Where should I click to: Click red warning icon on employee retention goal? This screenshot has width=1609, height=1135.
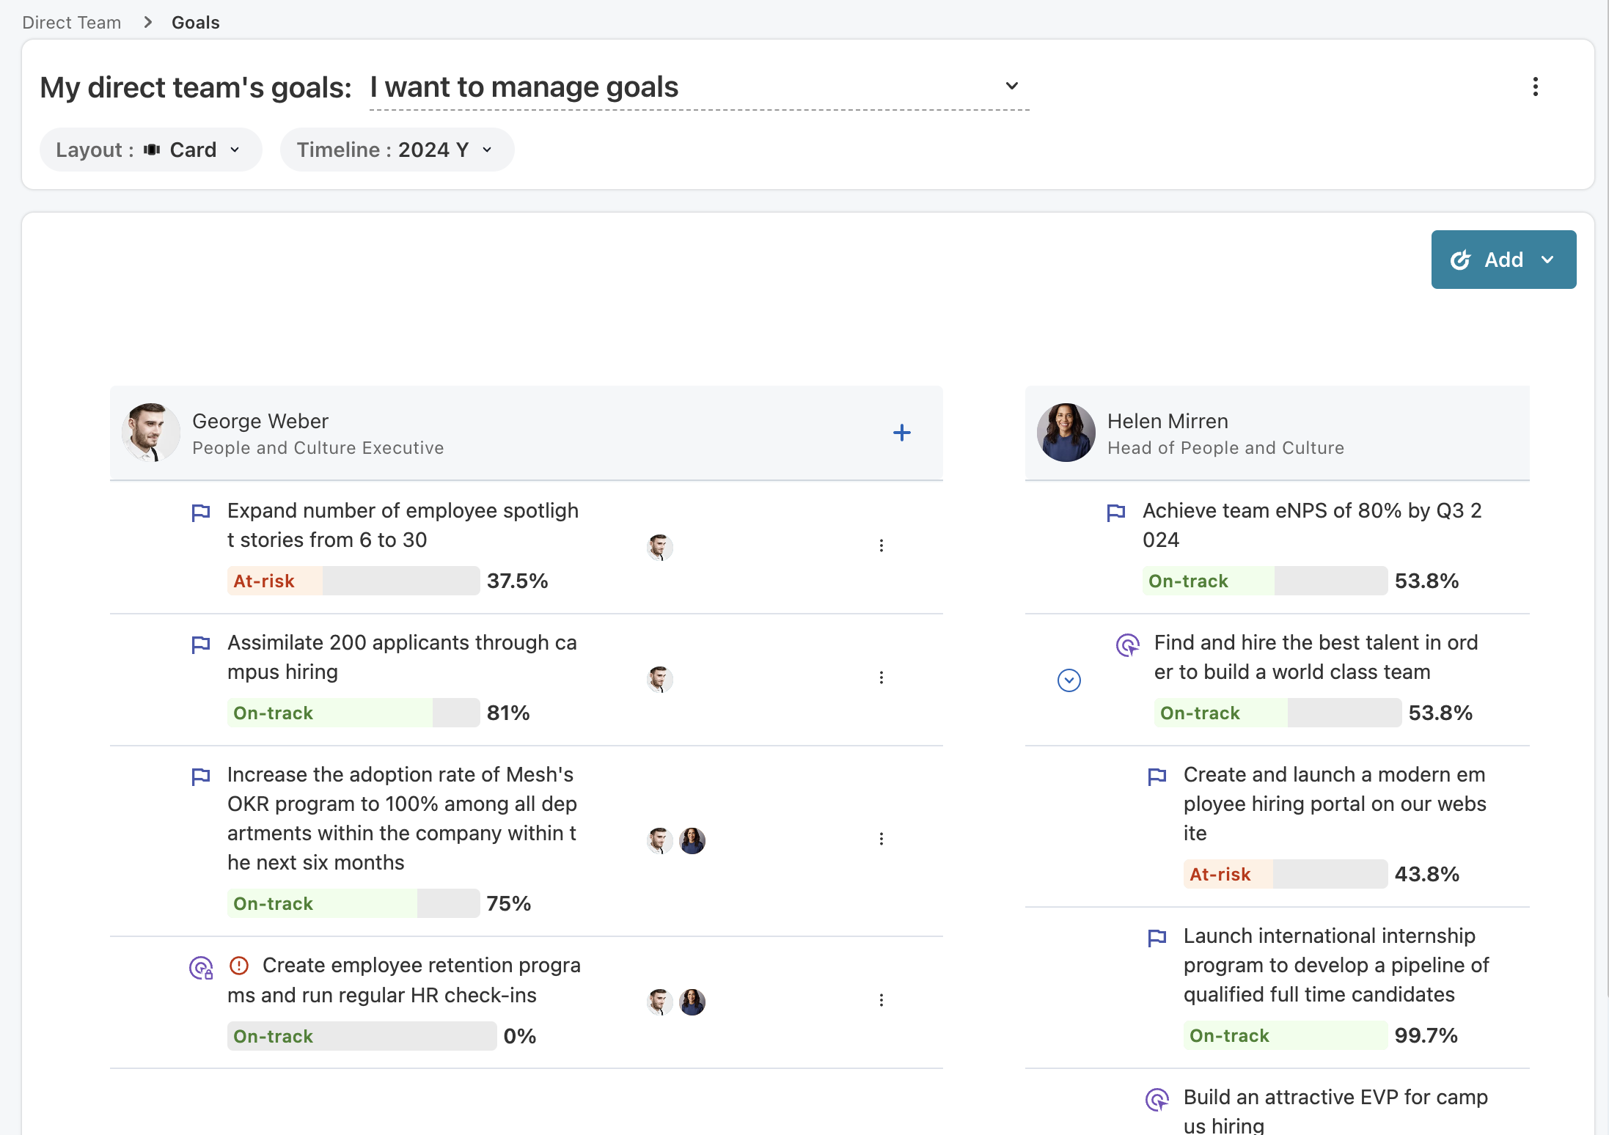(x=239, y=966)
